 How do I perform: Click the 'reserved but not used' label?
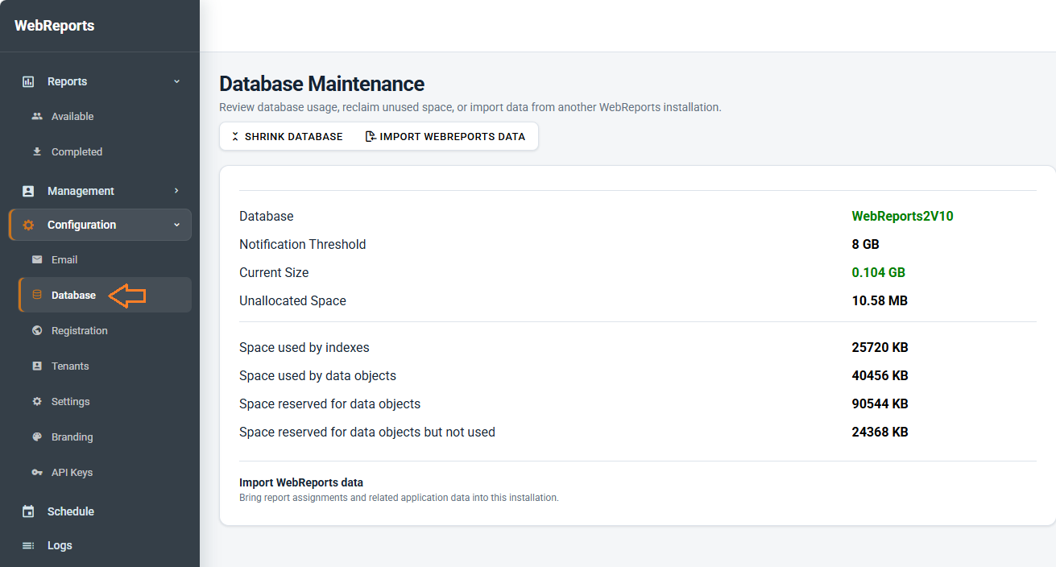tap(367, 432)
